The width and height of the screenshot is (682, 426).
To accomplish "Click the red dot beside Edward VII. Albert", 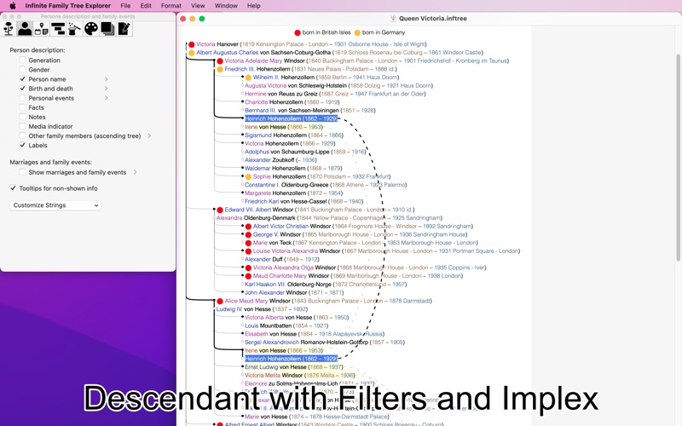I will point(220,210).
